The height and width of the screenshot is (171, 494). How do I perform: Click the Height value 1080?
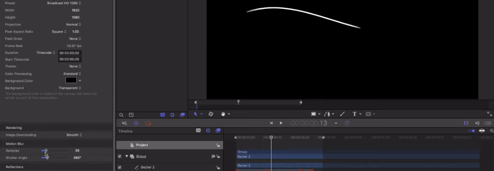pyautogui.click(x=76, y=18)
